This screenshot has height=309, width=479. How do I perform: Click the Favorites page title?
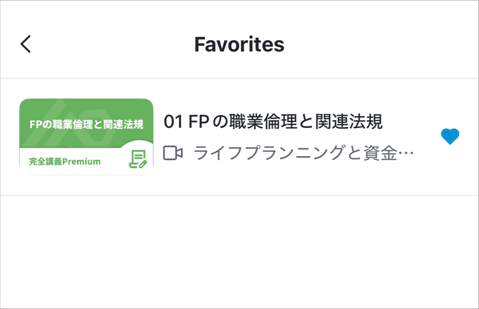pos(239,44)
